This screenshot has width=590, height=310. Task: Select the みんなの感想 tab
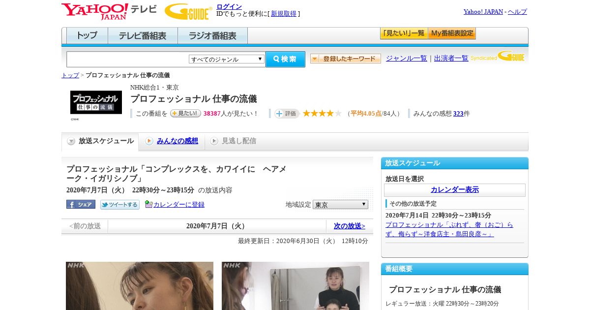click(172, 141)
